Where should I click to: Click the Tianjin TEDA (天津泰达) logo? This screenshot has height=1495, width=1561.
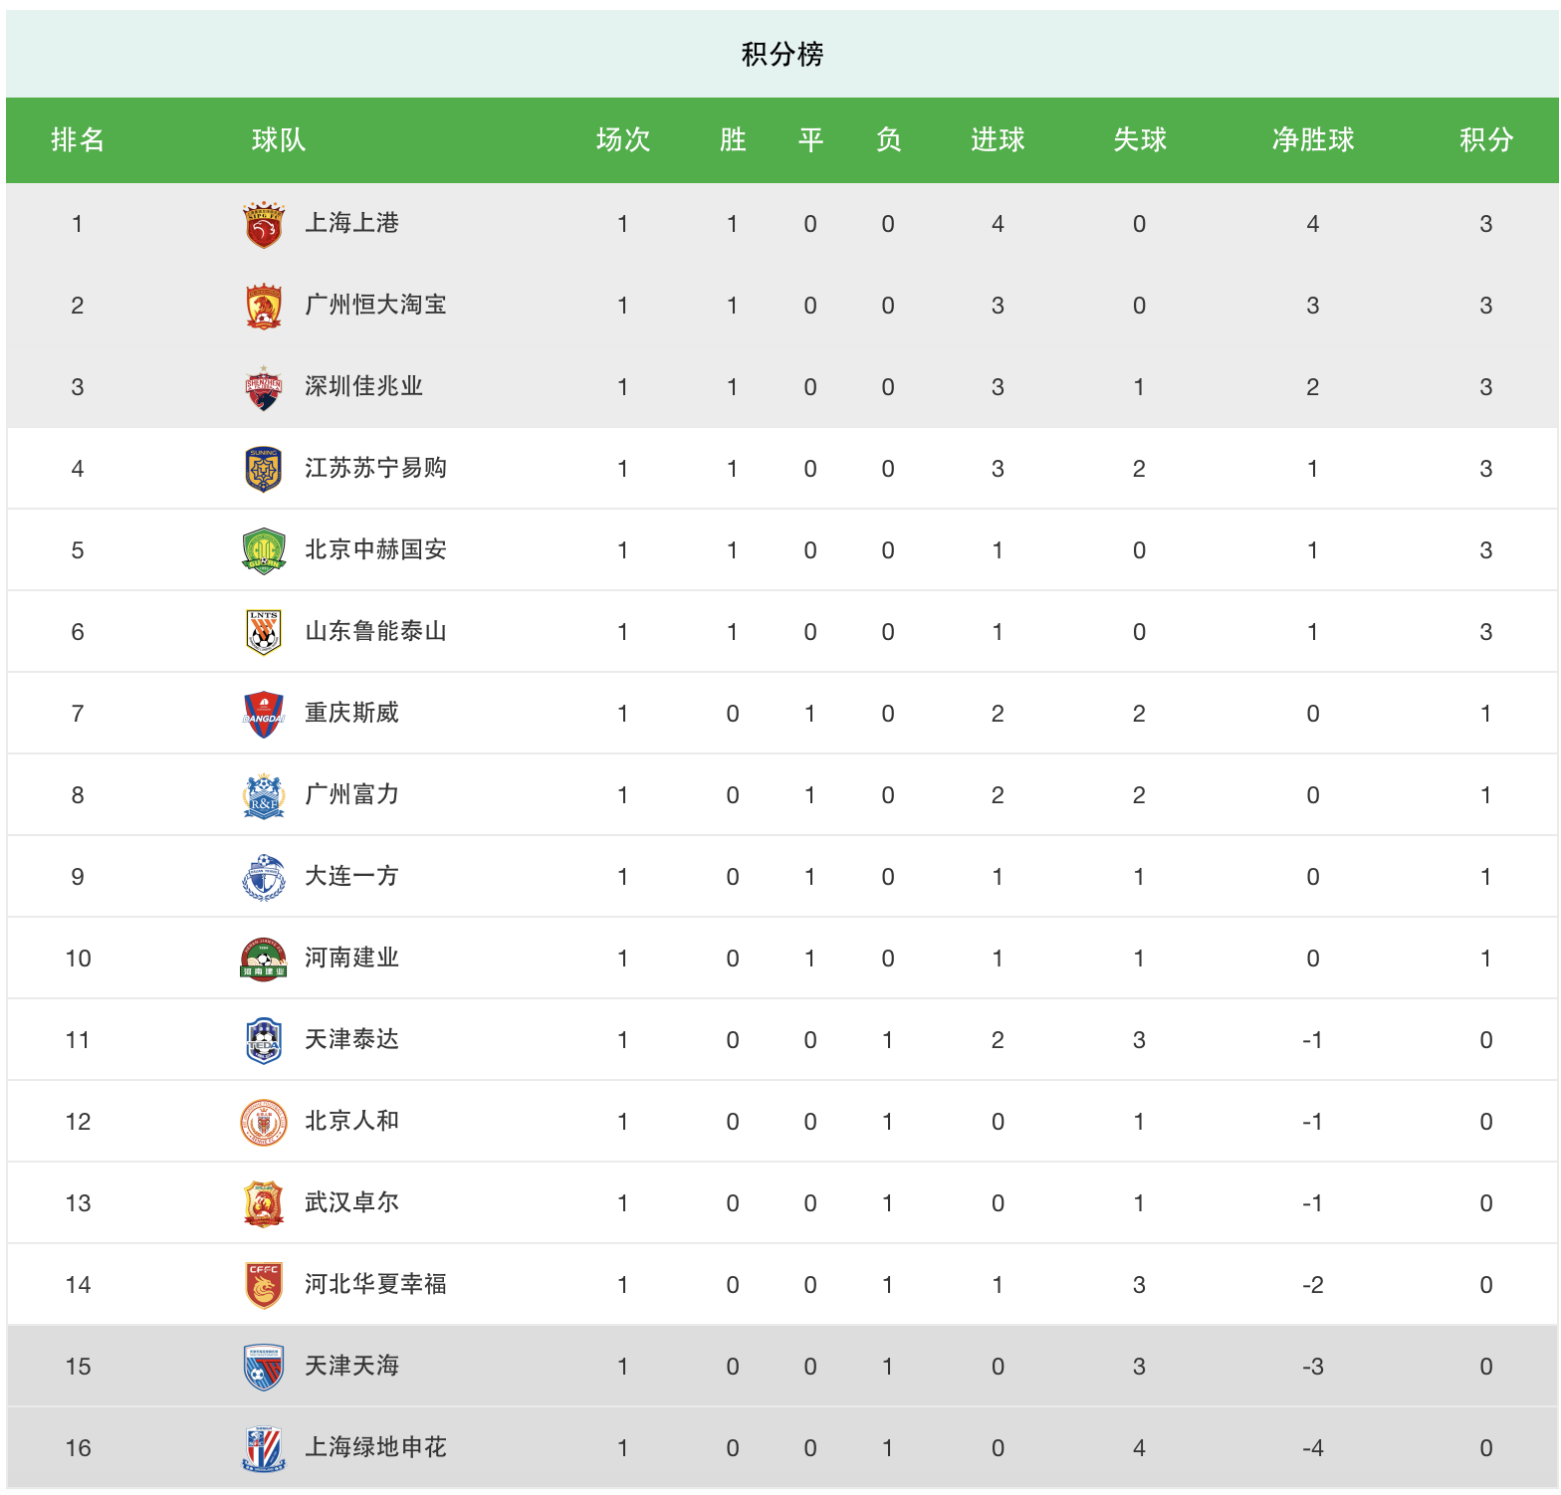pos(264,1040)
